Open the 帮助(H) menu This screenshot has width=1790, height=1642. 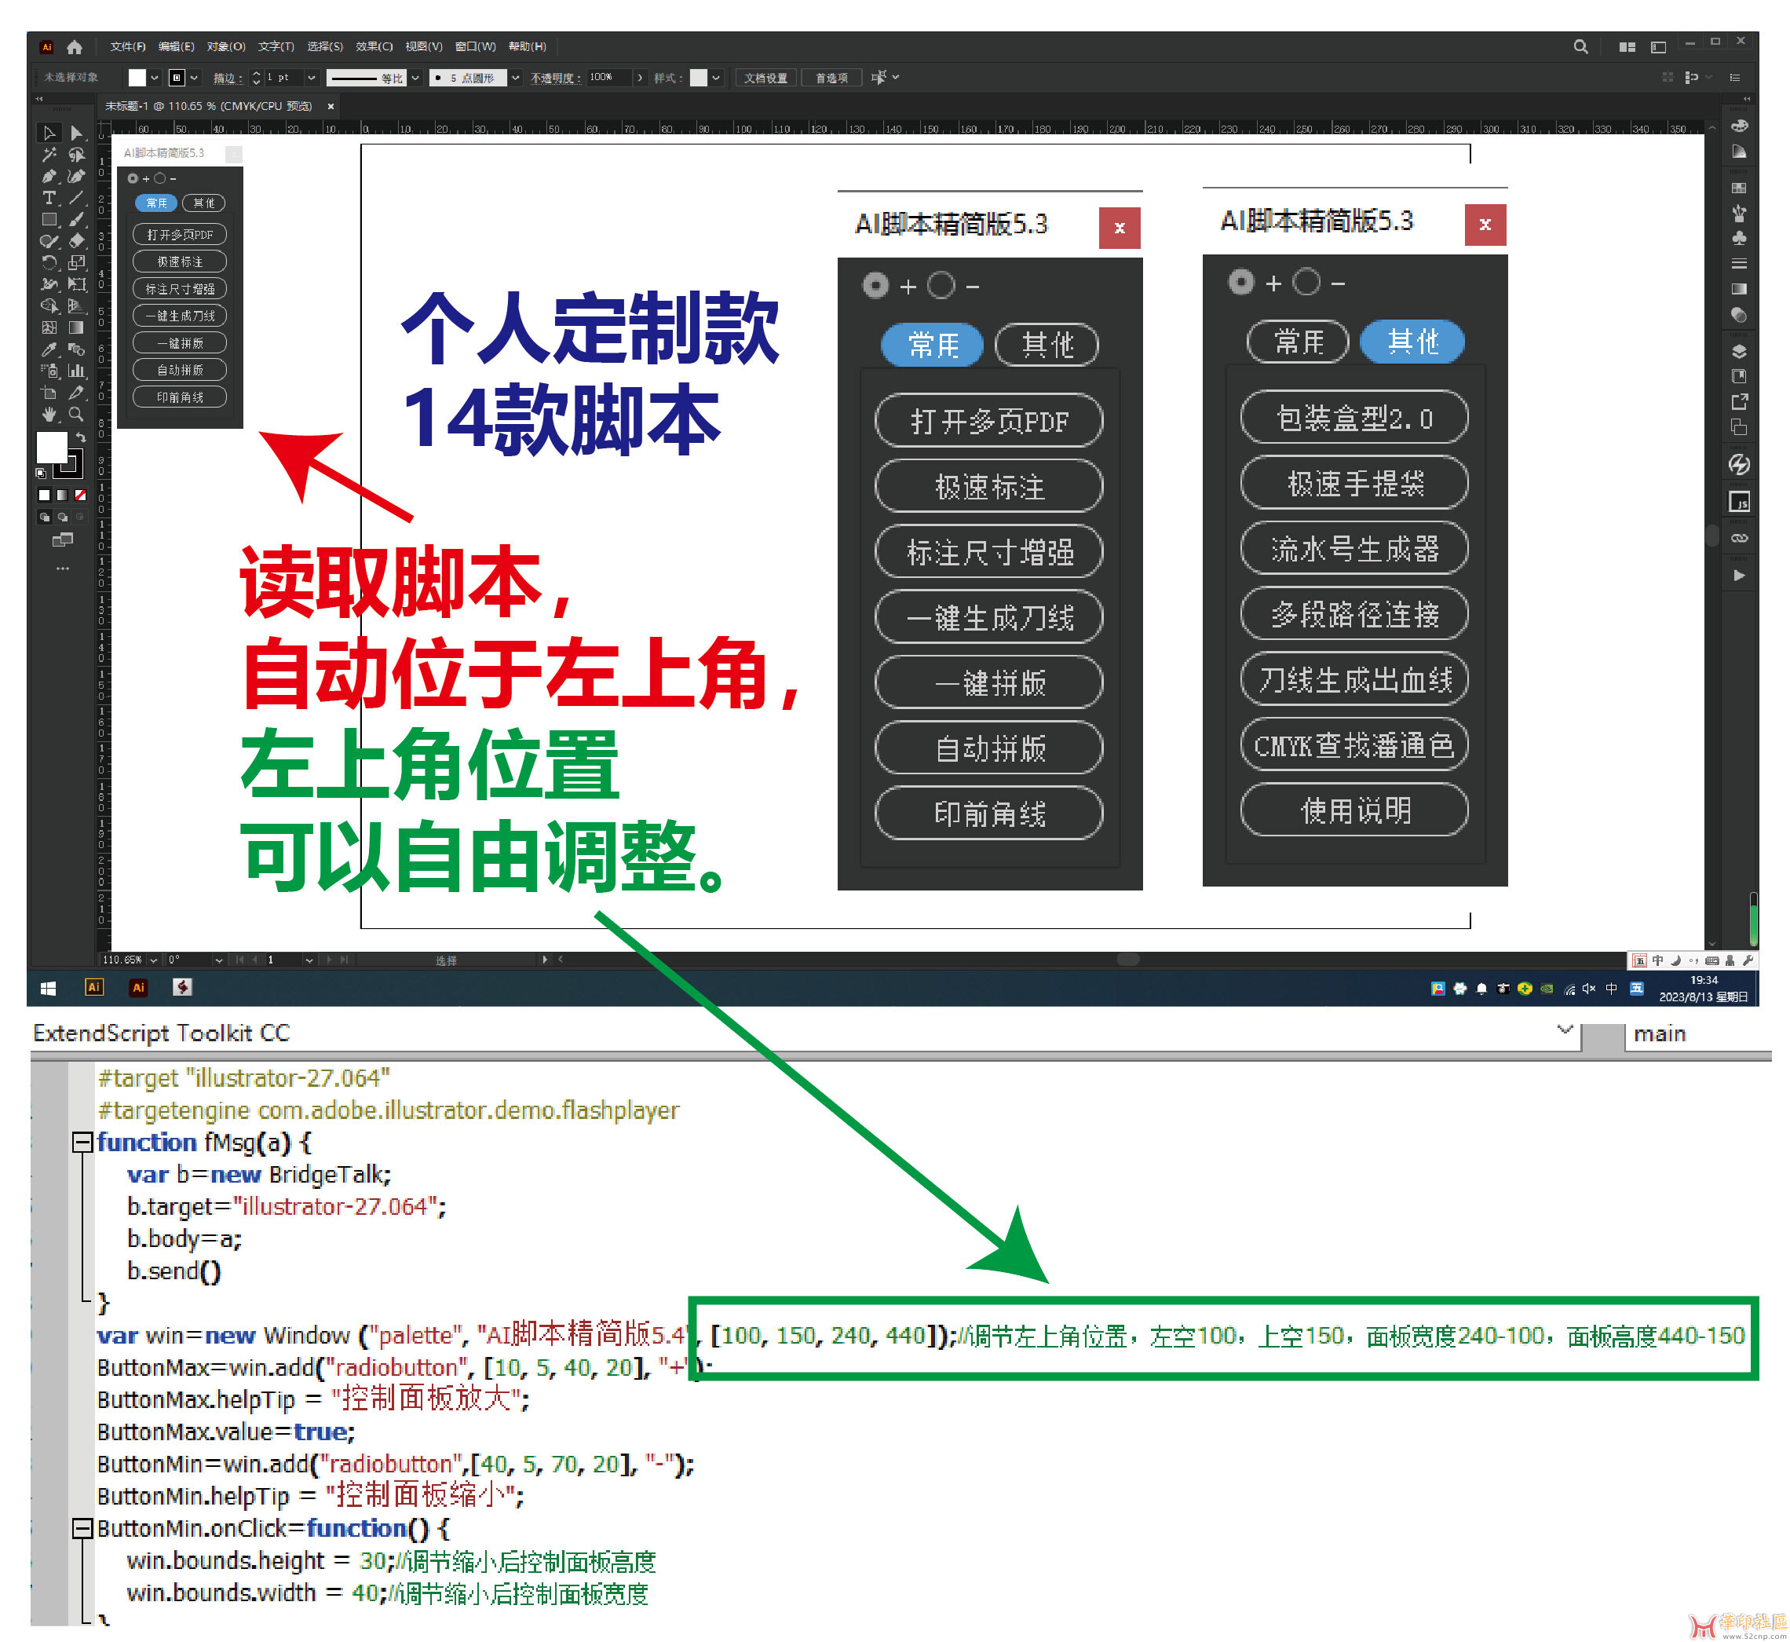(x=528, y=47)
